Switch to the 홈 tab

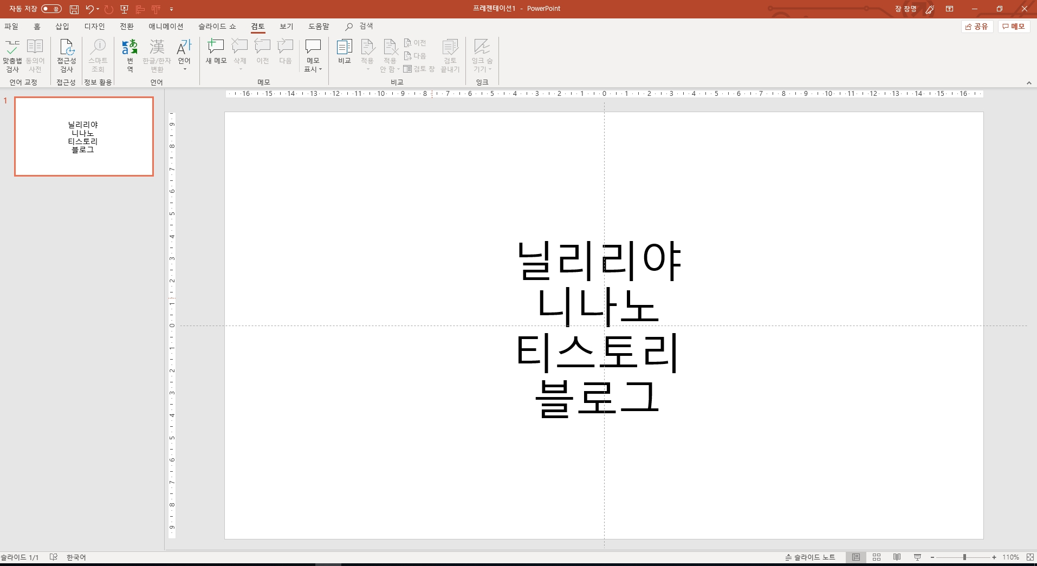[x=37, y=27]
